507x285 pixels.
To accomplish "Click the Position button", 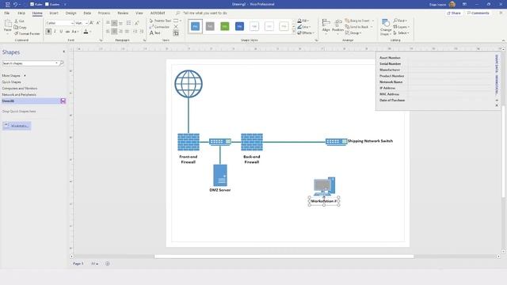I will (x=337, y=25).
